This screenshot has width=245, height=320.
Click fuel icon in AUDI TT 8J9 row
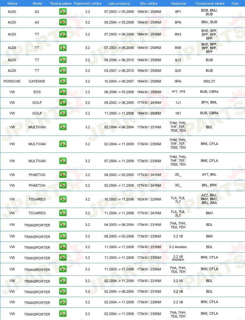[x=63, y=70]
